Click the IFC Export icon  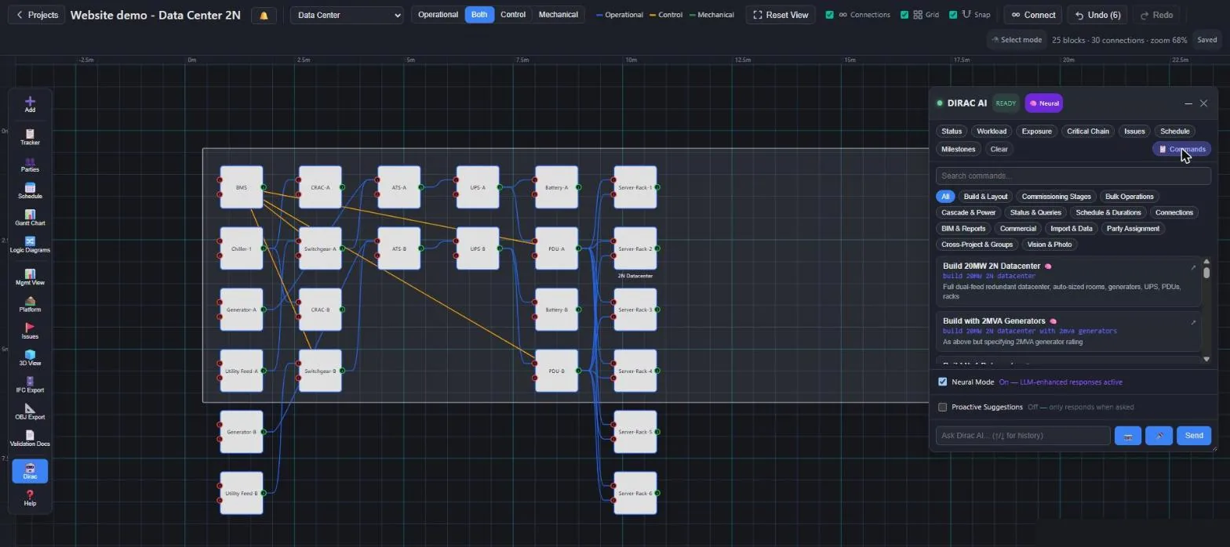pyautogui.click(x=30, y=385)
